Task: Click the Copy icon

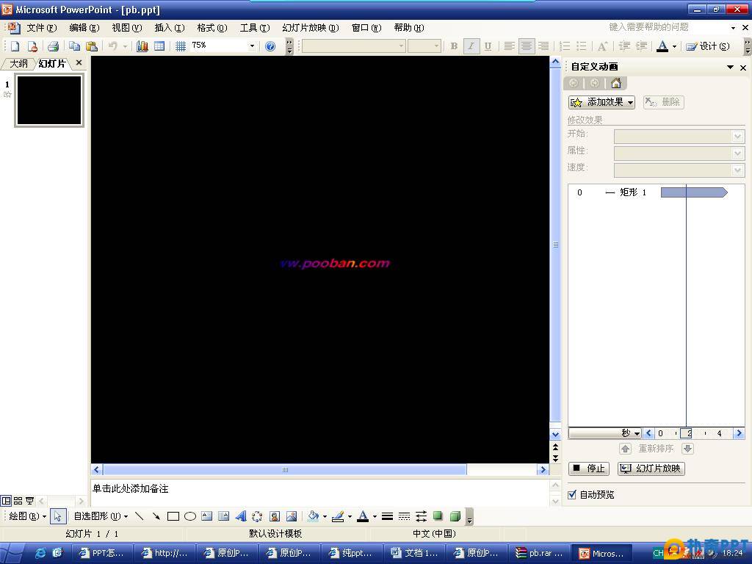Action: [74, 46]
